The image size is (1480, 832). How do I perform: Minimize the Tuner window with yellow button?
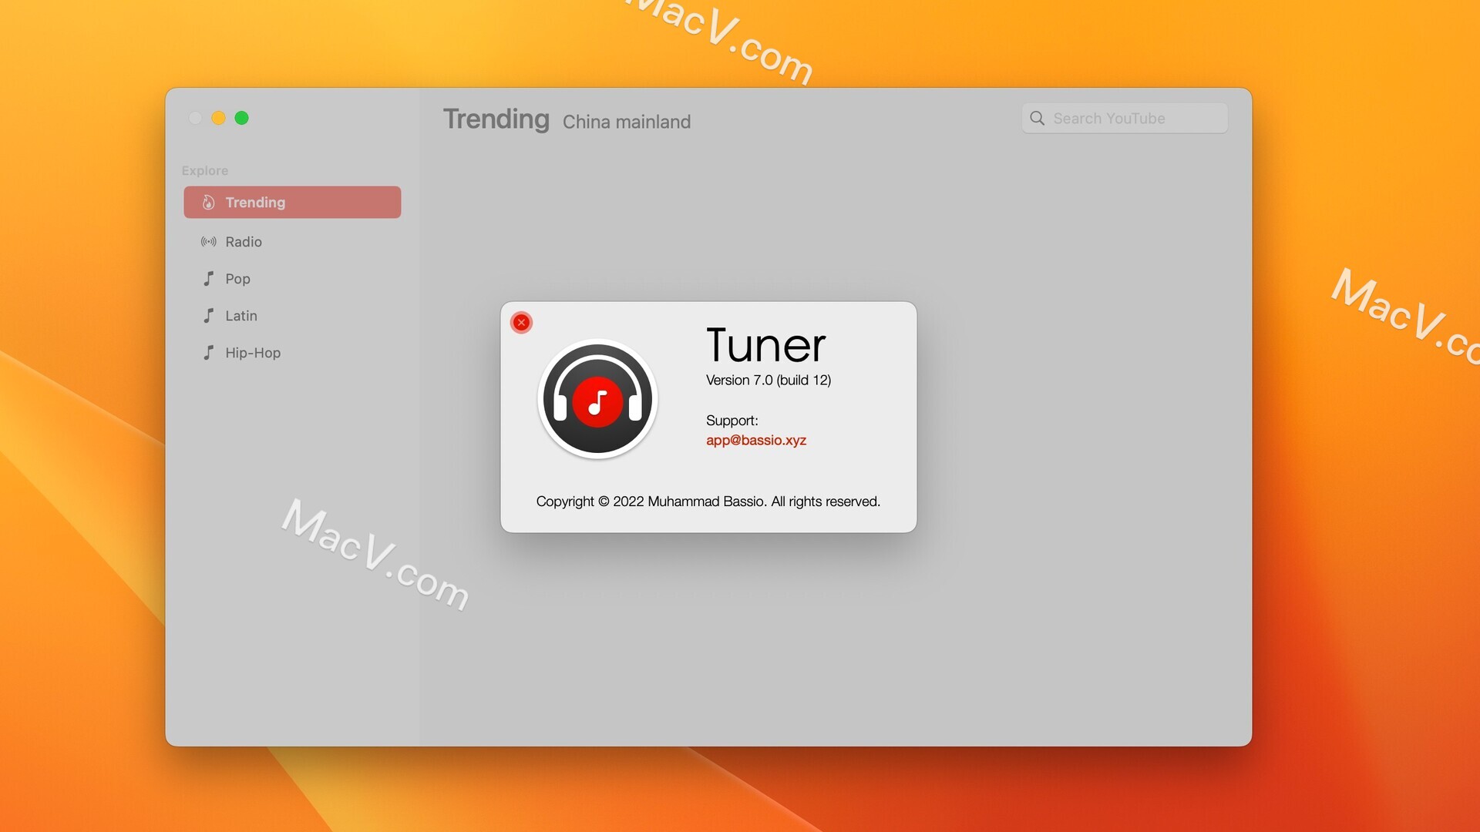pos(218,118)
